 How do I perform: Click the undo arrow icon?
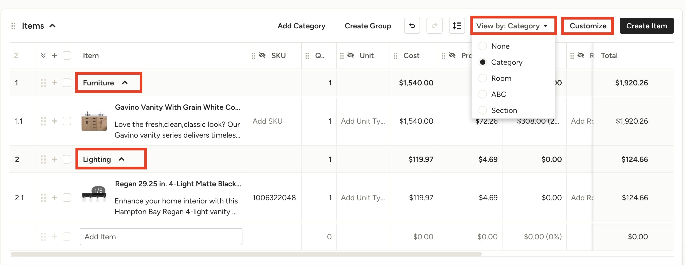412,26
